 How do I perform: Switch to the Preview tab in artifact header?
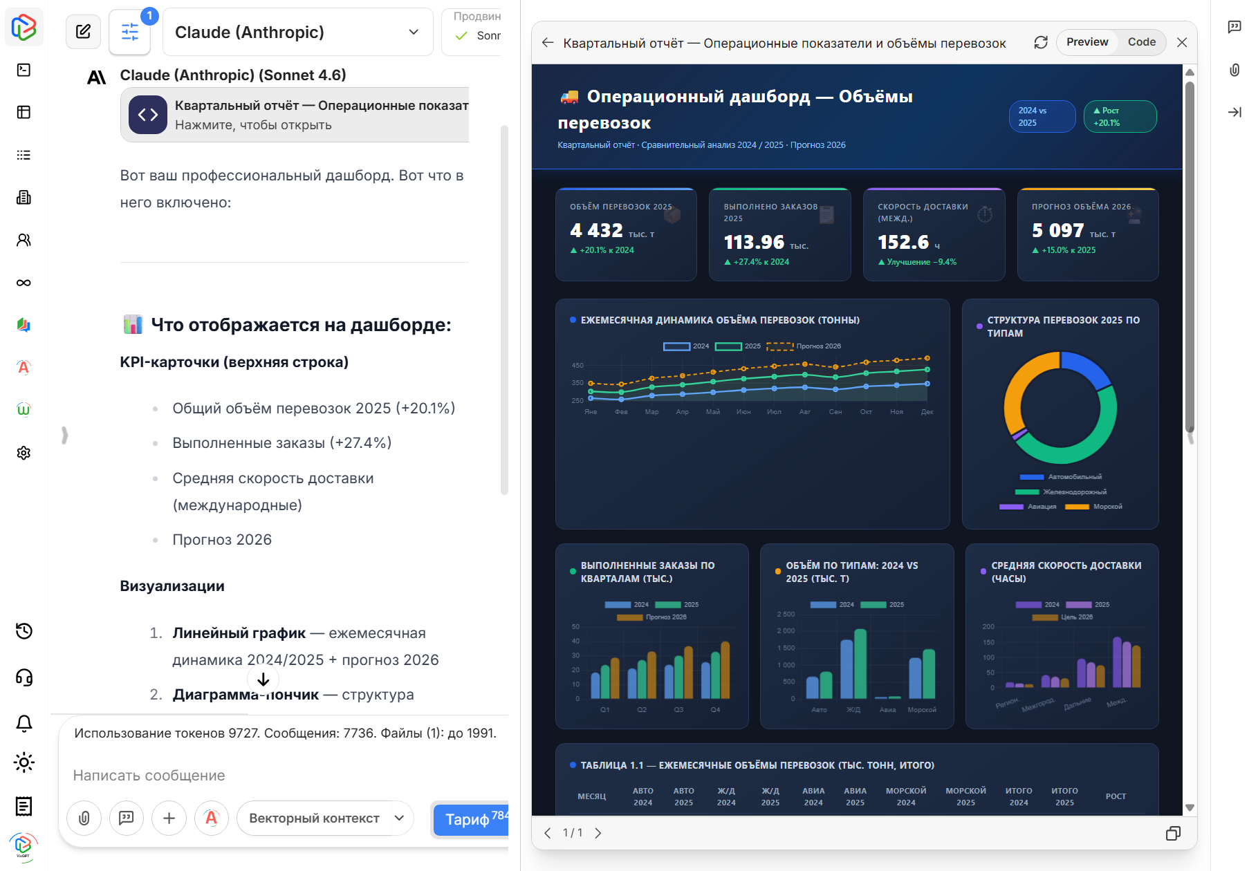point(1086,42)
